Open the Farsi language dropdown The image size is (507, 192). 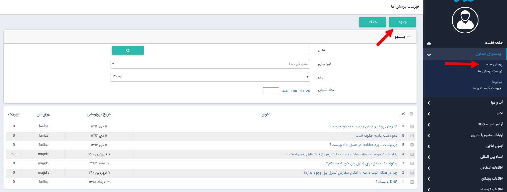(x=210, y=77)
